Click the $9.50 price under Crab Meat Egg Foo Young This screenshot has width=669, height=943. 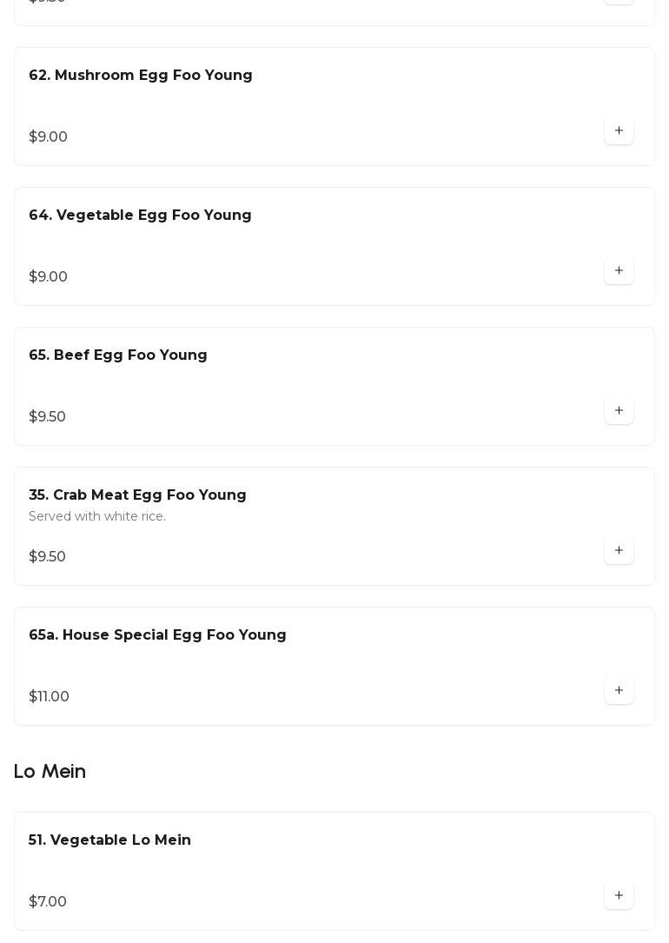47,557
